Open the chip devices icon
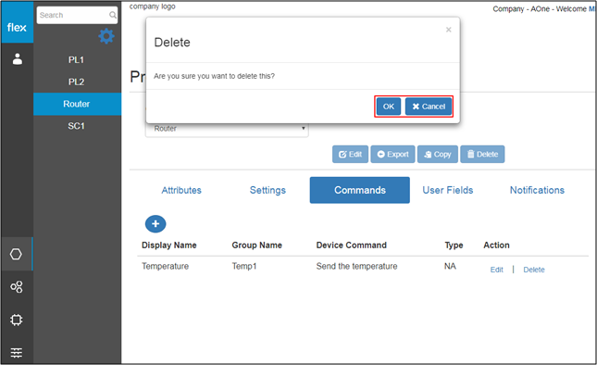This screenshot has width=597, height=365. (x=17, y=320)
